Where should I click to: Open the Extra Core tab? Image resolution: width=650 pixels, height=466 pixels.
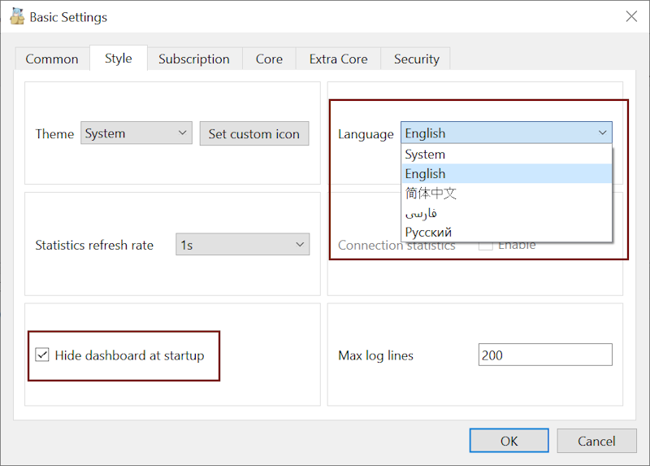338,59
